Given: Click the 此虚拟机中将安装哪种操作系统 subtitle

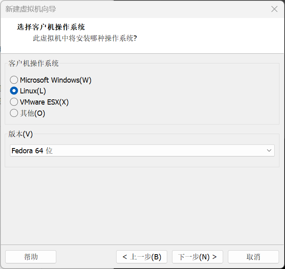Looking at the screenshot, I should click(85, 39).
